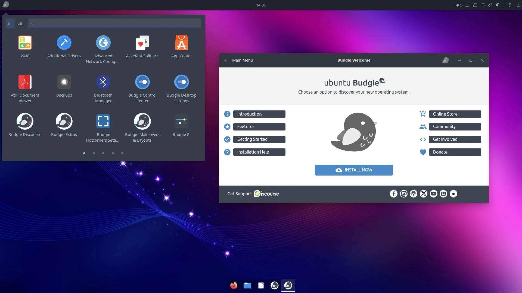Open the 2048 game icon
The image size is (522, 293).
[25, 43]
